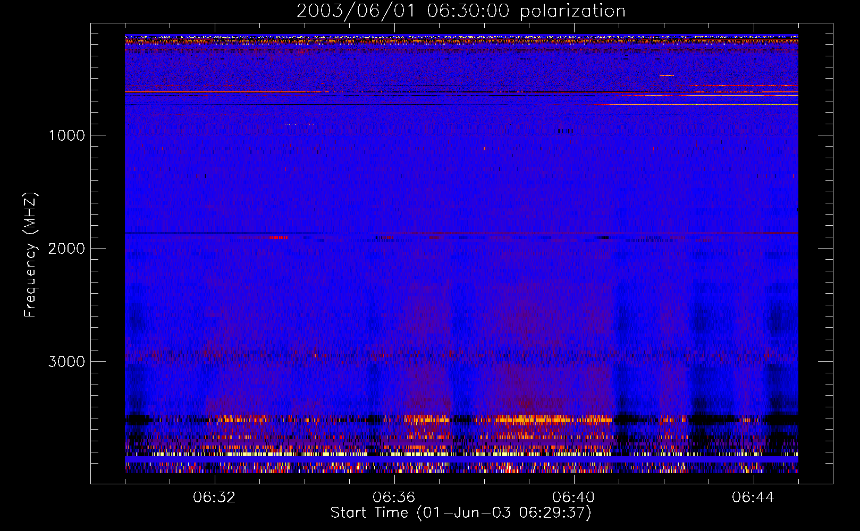
Task: Click the plot title '2003/06/01 06:30:00 polarization'
Action: (x=461, y=11)
